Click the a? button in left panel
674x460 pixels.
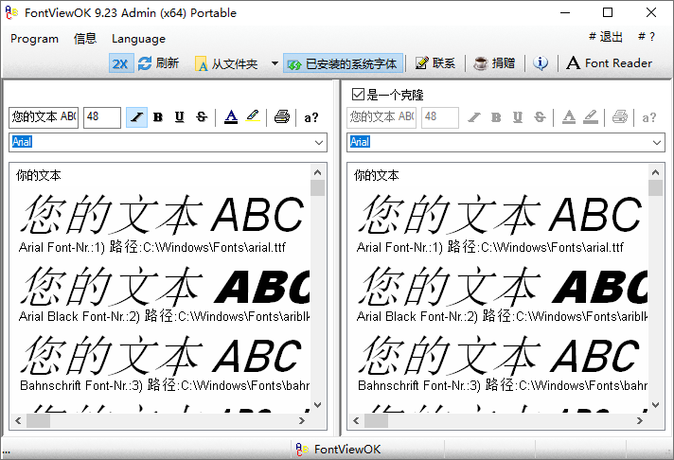(311, 117)
